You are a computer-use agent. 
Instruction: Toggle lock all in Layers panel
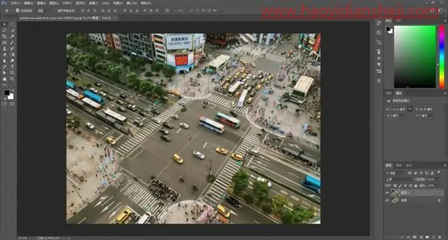(x=416, y=186)
